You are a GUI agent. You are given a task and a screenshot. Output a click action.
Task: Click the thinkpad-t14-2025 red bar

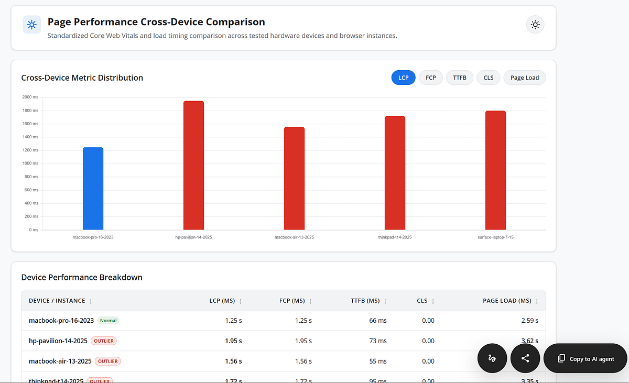point(395,173)
